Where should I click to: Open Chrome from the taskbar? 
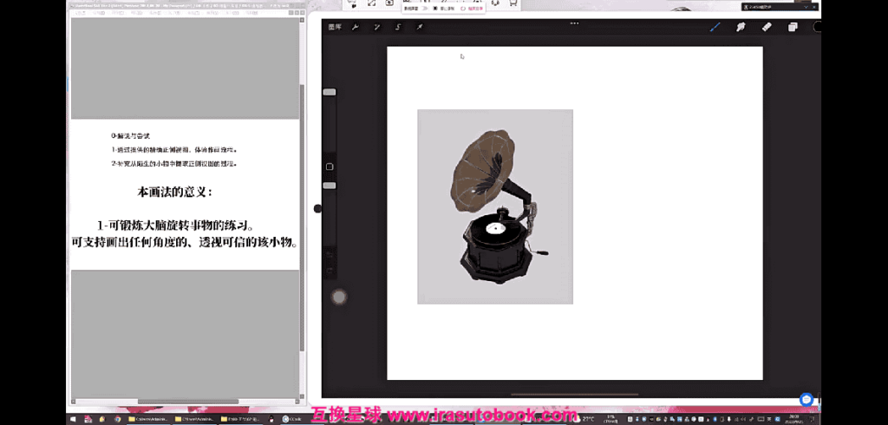117,419
